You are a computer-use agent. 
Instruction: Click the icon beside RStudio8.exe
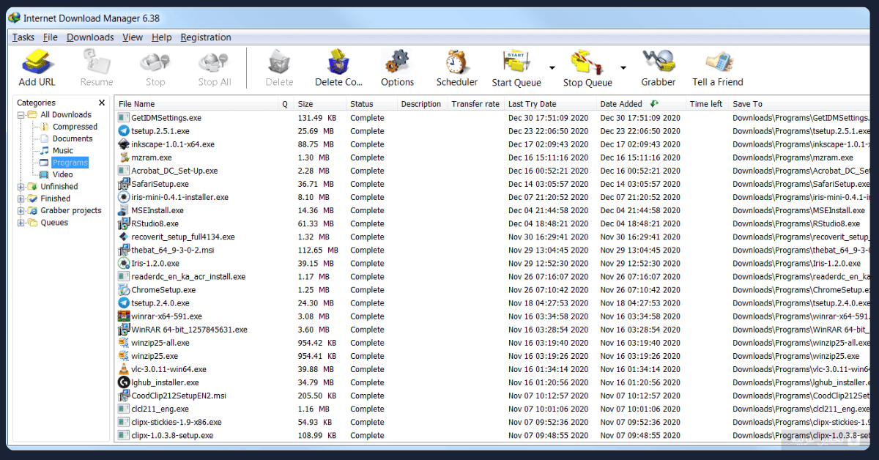point(124,223)
